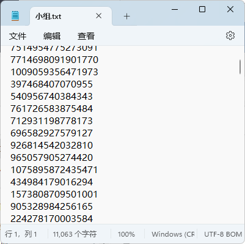The image size is (245, 244).
Task: Close the 小组.txt tab
Action: (x=99, y=16)
